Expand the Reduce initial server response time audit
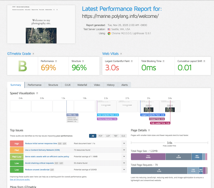 [124, 143]
